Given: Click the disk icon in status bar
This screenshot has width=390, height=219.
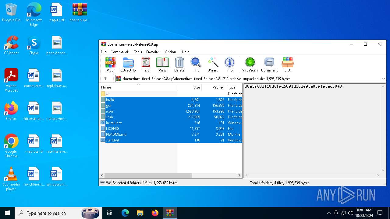Looking at the screenshot, I should pos(102,182).
